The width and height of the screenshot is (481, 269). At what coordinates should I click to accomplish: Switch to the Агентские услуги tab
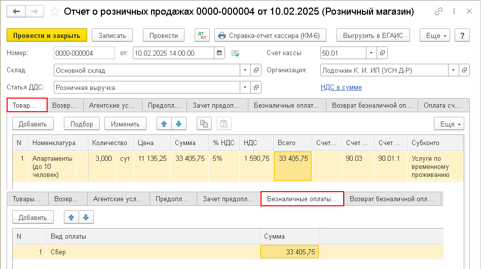pos(112,105)
